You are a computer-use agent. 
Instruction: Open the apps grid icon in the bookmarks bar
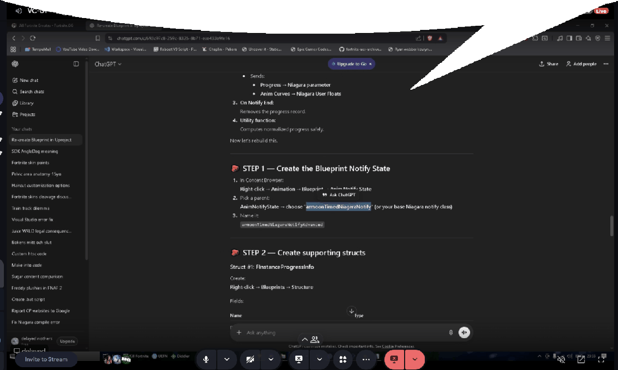coord(13,49)
